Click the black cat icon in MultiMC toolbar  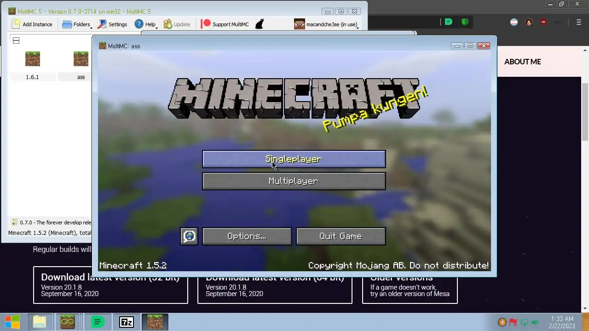point(260,24)
